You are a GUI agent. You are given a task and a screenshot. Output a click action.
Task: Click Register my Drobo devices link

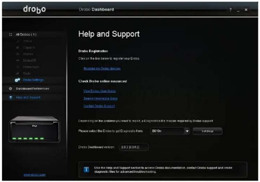coord(102,69)
